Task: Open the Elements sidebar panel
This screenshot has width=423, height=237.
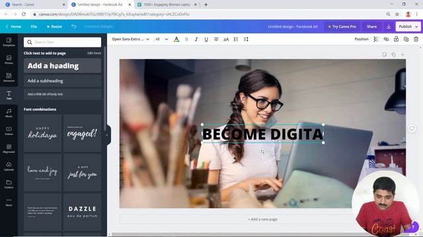Action: 9,78
